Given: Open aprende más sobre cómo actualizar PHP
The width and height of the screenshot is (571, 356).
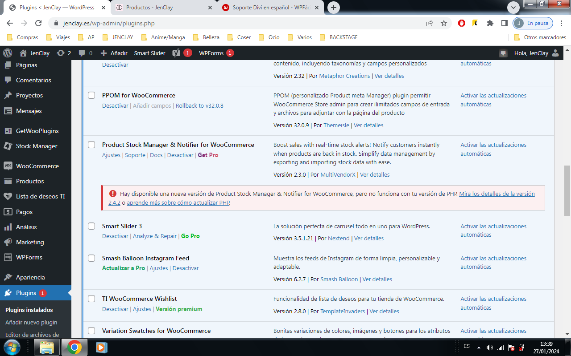Looking at the screenshot, I should coord(178,202).
